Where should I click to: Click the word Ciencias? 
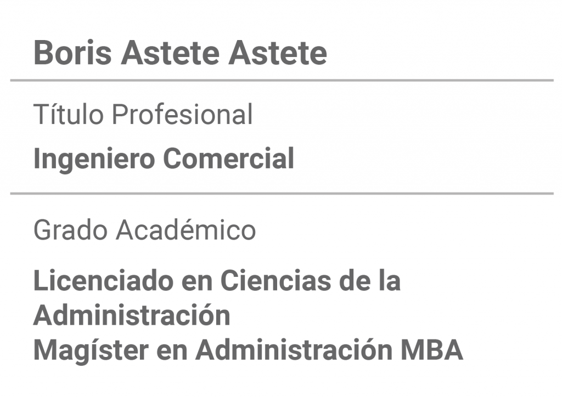point(276,281)
